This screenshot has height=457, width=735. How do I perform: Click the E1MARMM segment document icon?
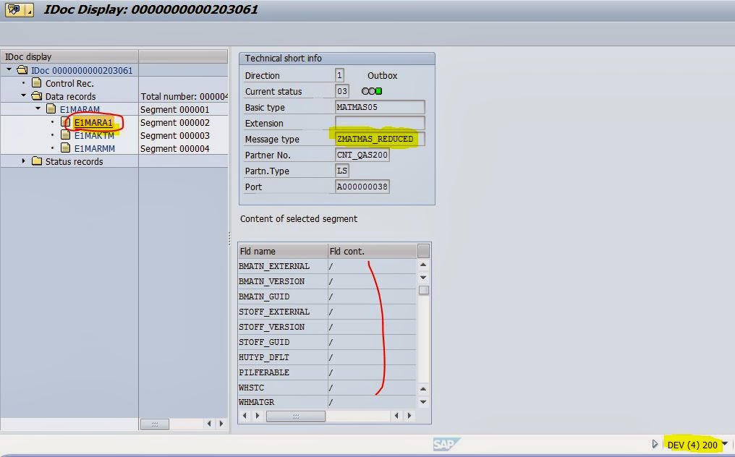click(66, 149)
